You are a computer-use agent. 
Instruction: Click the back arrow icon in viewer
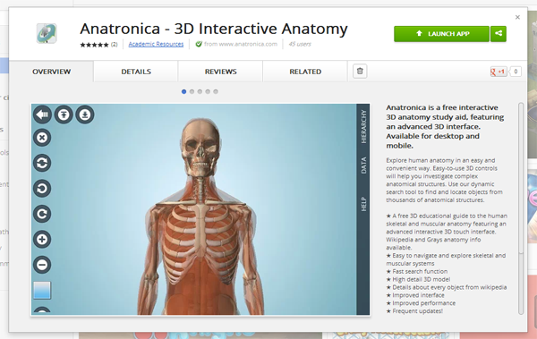(x=42, y=114)
